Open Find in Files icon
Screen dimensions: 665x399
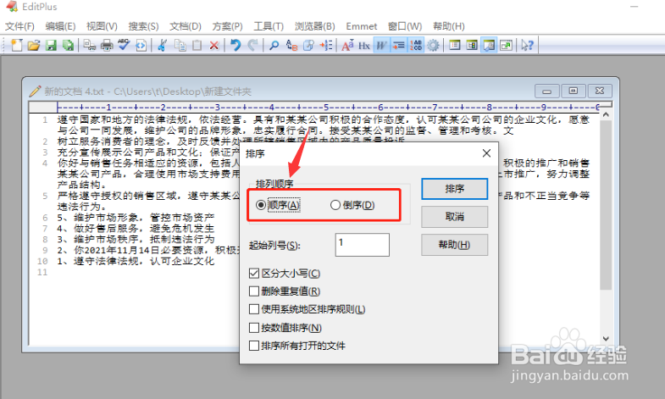308,45
